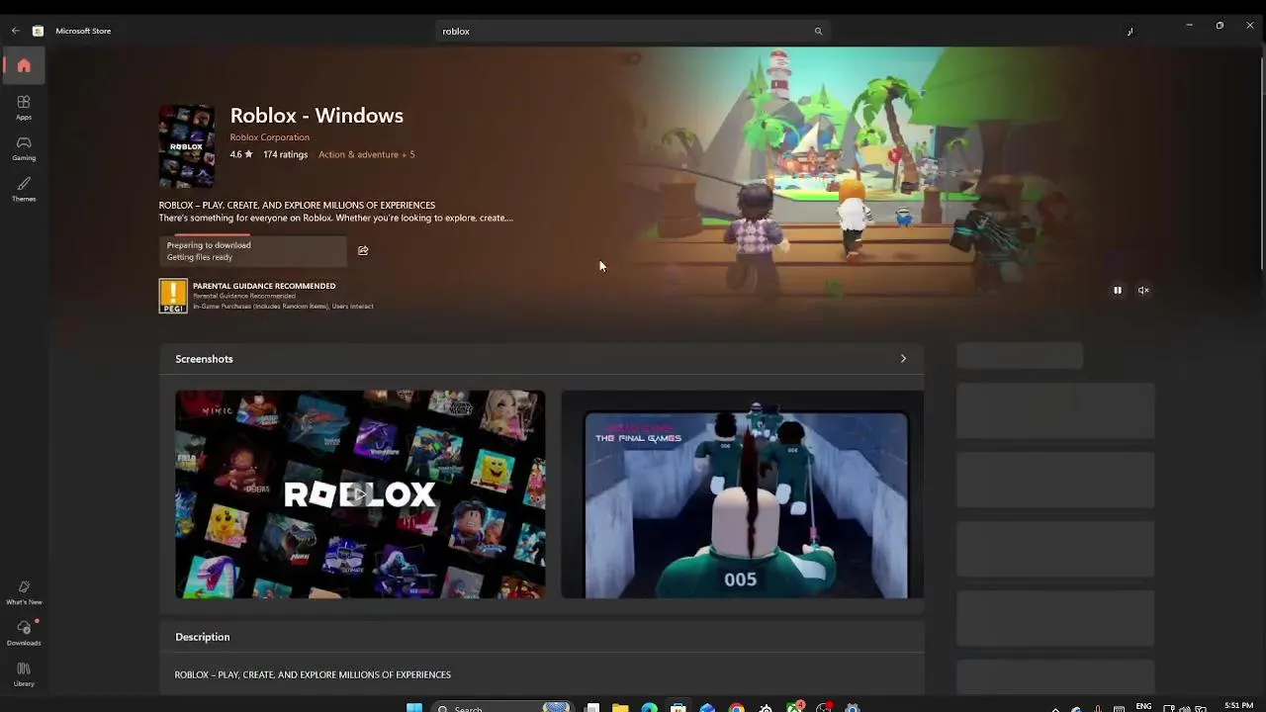Click the 4.6 star rating
Viewport: 1266px width, 712px height.
tap(241, 154)
